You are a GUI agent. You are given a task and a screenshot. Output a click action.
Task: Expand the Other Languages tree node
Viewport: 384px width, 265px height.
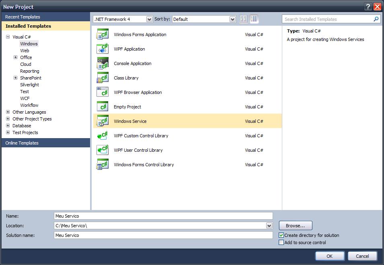[x=8, y=112]
